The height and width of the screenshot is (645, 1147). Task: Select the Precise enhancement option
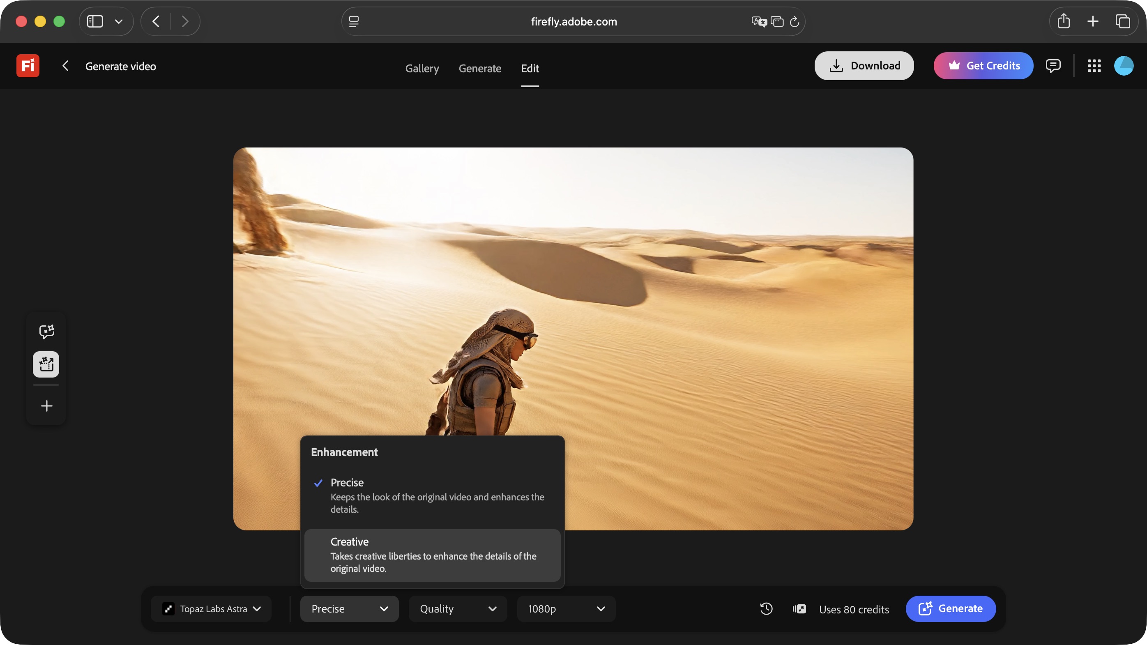pyautogui.click(x=432, y=495)
